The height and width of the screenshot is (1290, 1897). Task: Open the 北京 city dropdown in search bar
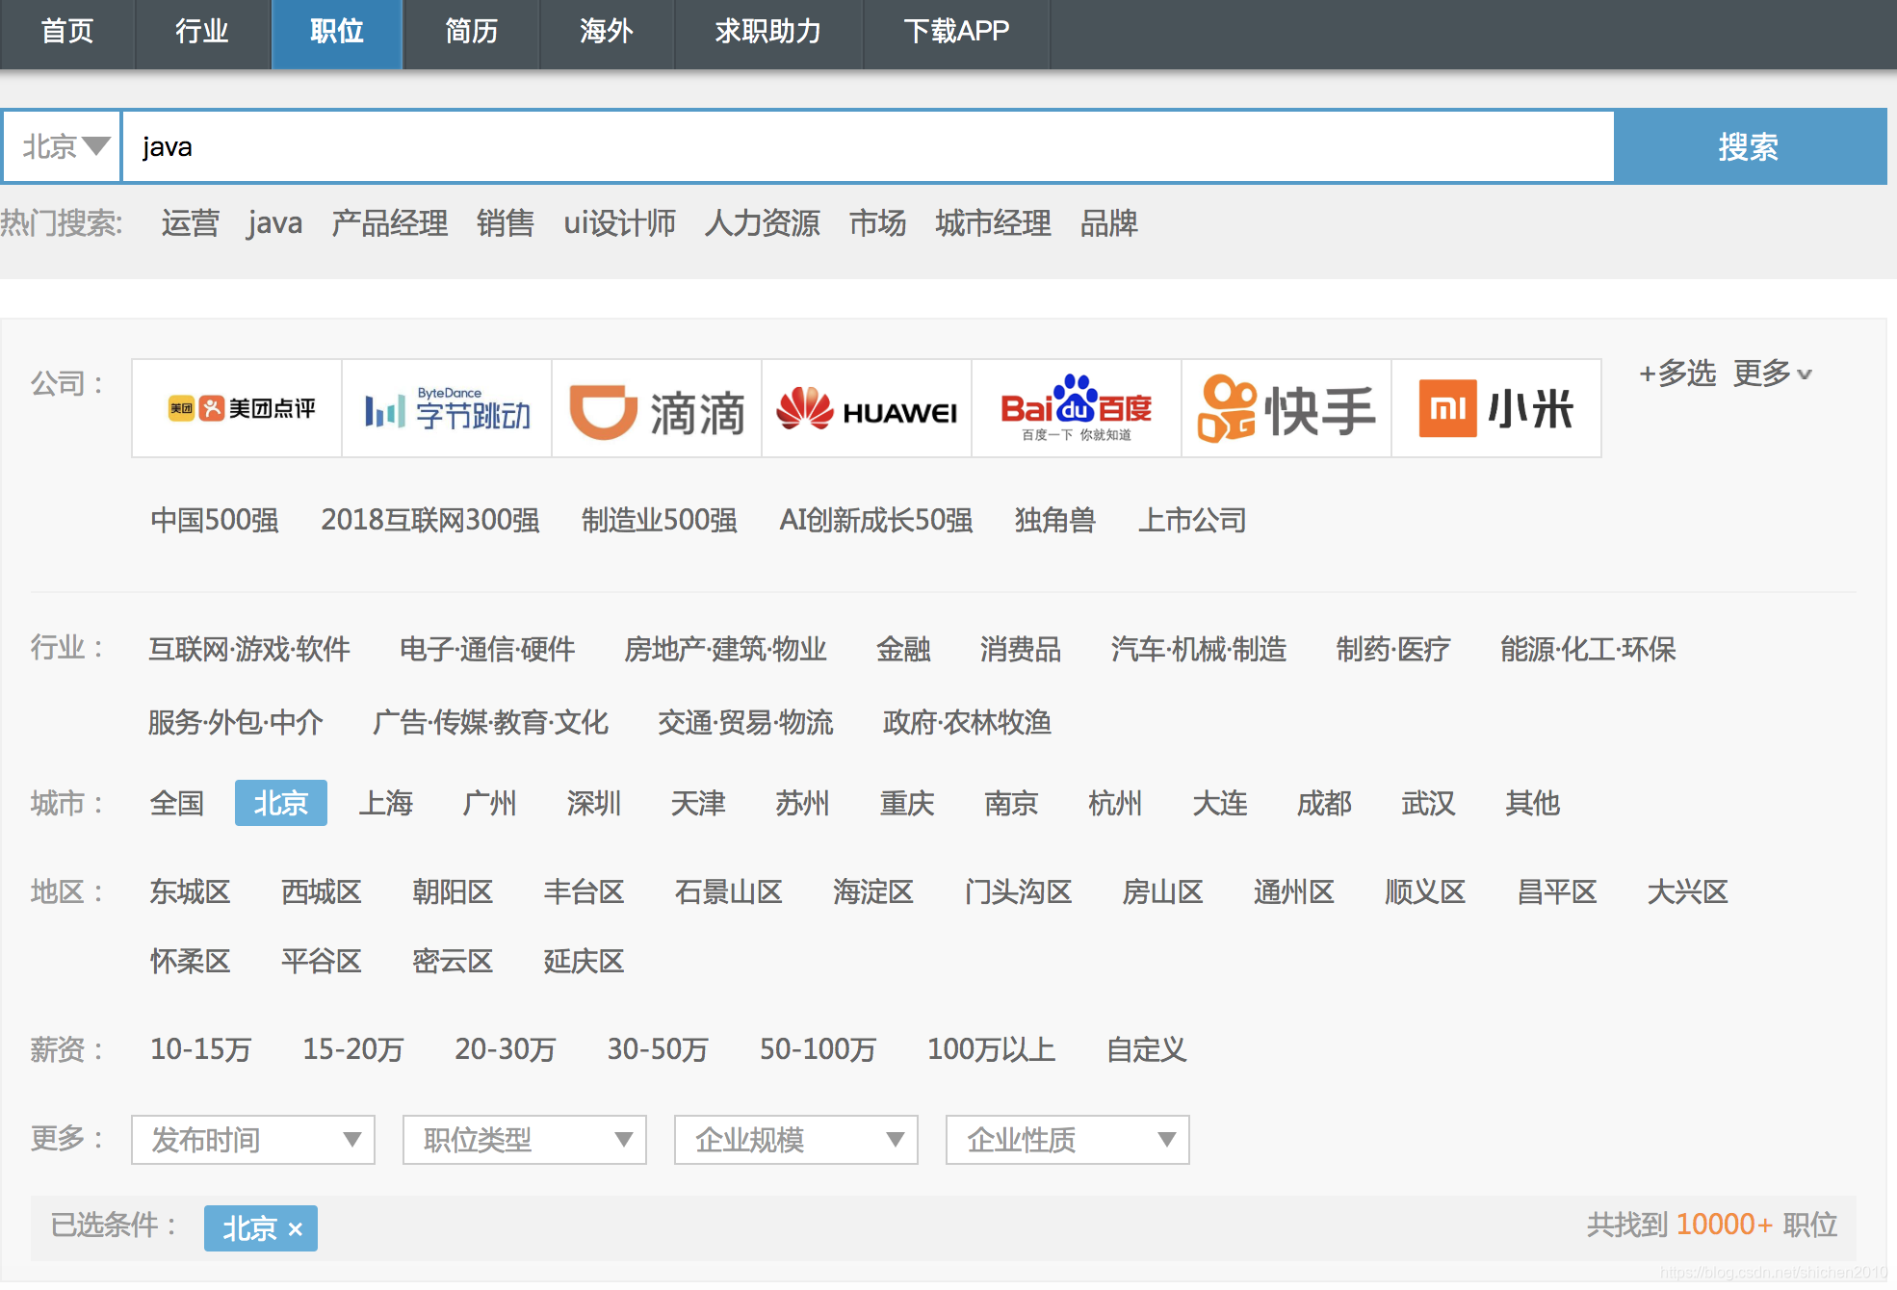coord(64,146)
